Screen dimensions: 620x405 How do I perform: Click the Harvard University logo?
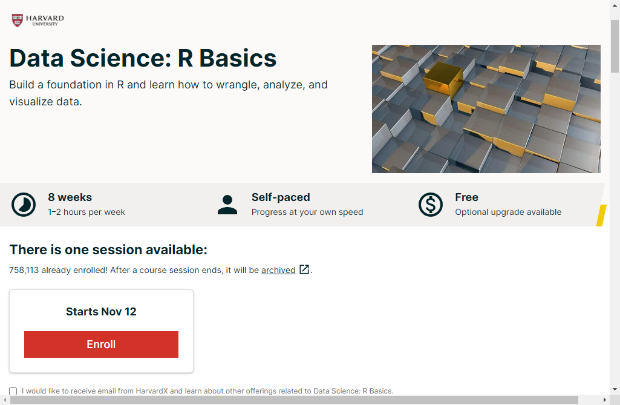coord(38,21)
